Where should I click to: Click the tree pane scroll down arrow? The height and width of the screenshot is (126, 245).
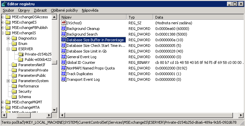(x=54, y=110)
